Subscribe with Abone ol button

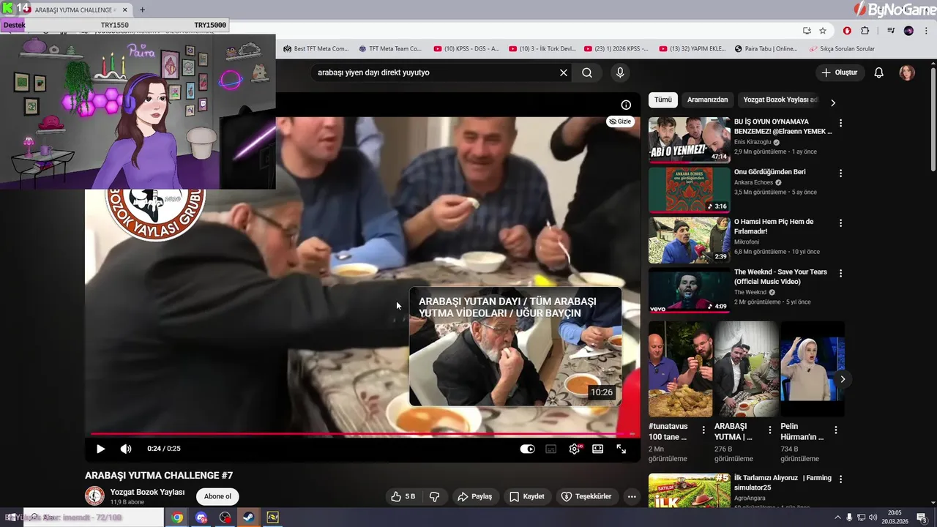[217, 496]
